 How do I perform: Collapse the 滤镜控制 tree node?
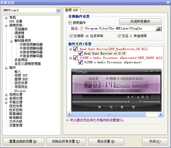6,25
